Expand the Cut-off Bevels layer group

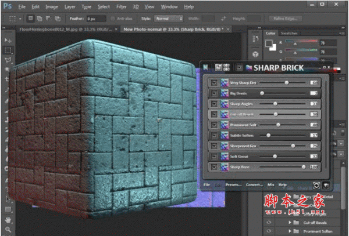pyautogui.click(x=290, y=222)
